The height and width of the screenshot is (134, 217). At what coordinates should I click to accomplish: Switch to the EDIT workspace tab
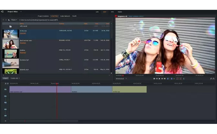105,12
